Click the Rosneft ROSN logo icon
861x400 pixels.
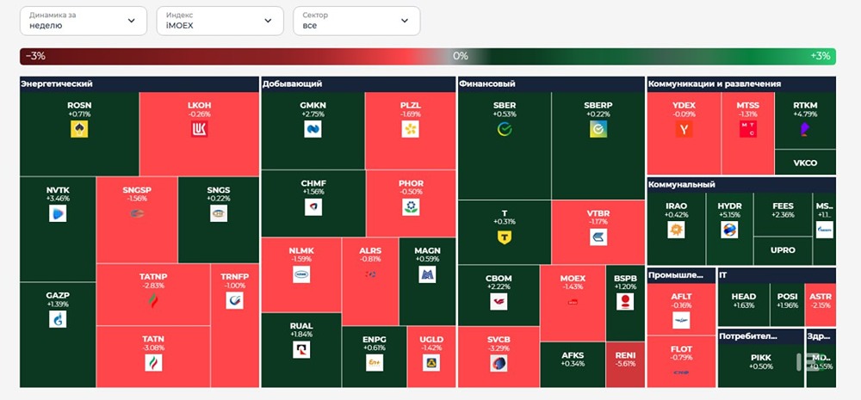click(79, 130)
